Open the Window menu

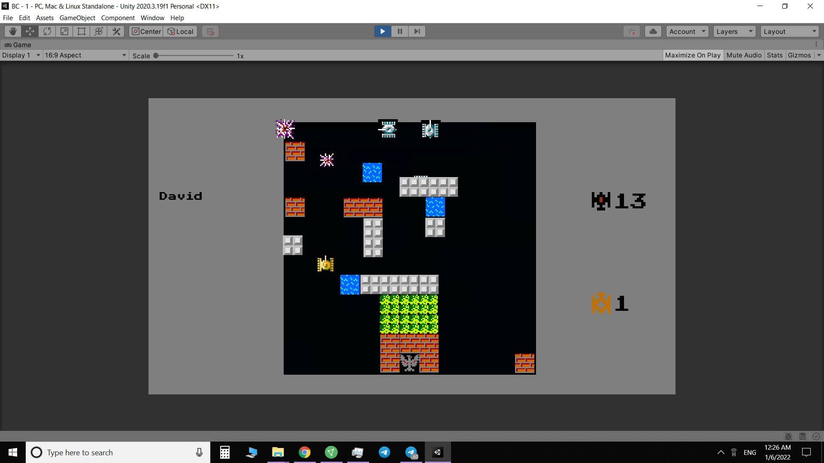click(152, 18)
